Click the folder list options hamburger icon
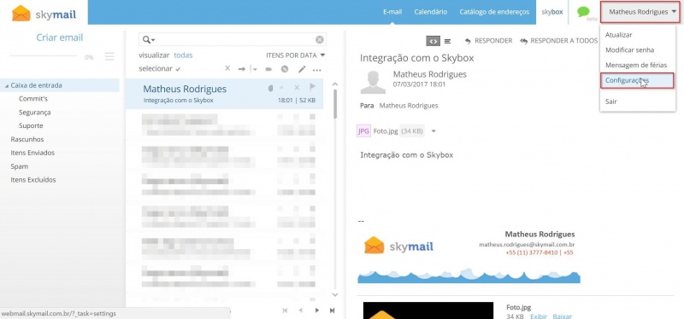The image size is (684, 319). 109,56
